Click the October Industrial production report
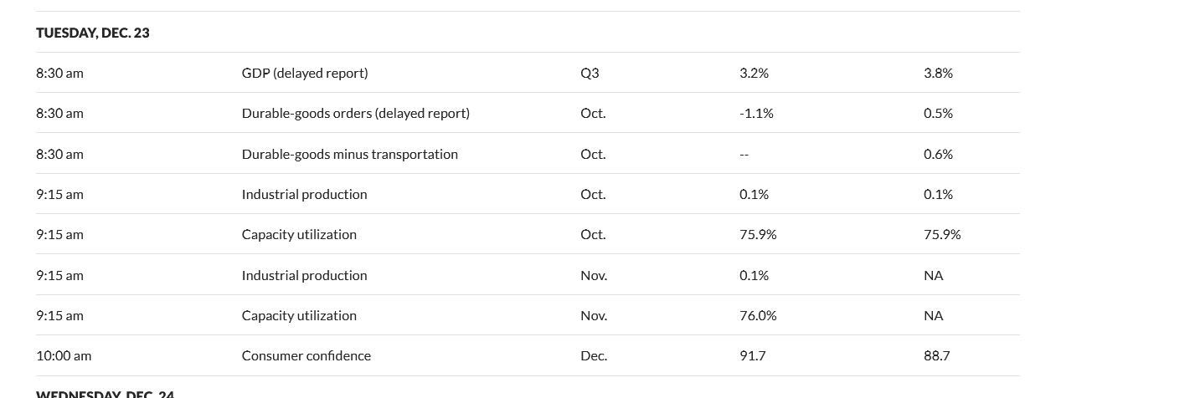This screenshot has width=1195, height=398. 304,194
